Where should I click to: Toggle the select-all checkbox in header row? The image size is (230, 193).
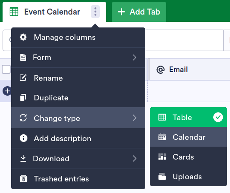[6, 69]
